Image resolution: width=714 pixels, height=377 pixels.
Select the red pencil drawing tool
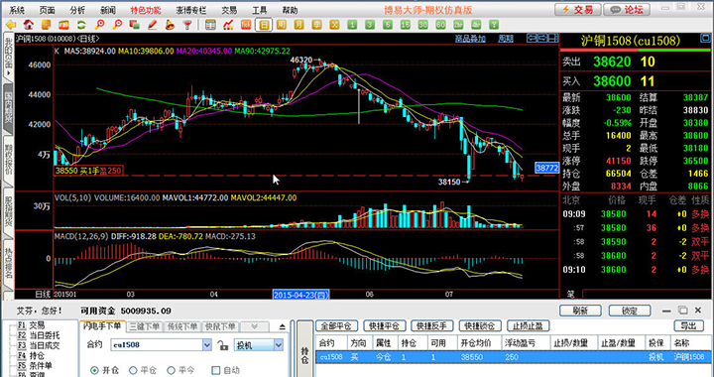point(152,25)
